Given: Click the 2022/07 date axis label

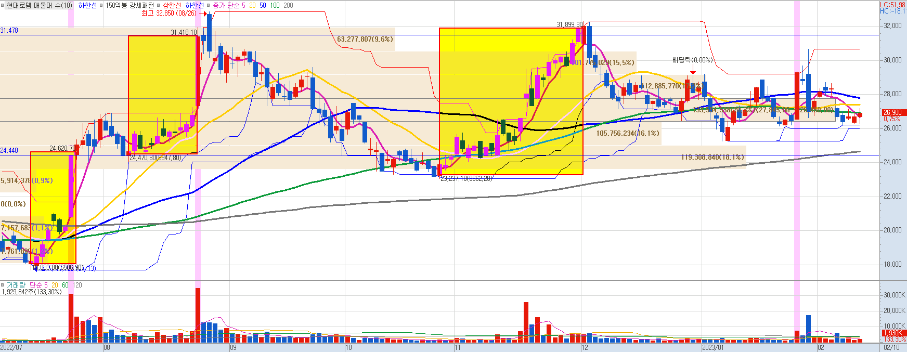Looking at the screenshot, I should pyautogui.click(x=11, y=347).
